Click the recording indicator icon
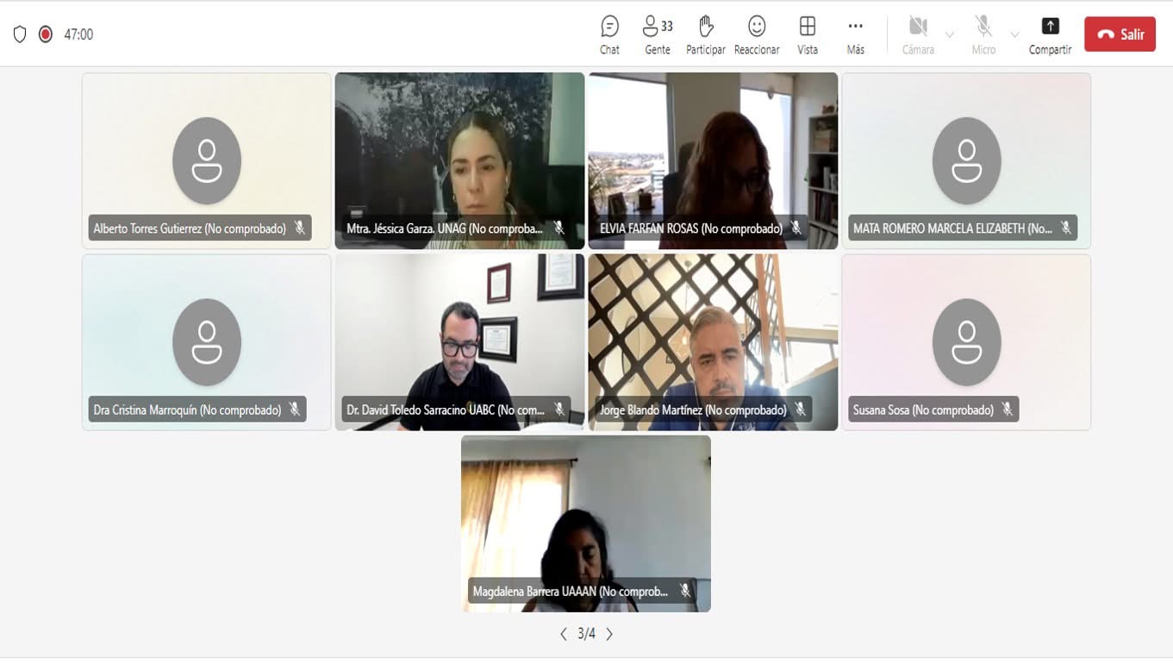This screenshot has width=1173, height=664. point(46,34)
